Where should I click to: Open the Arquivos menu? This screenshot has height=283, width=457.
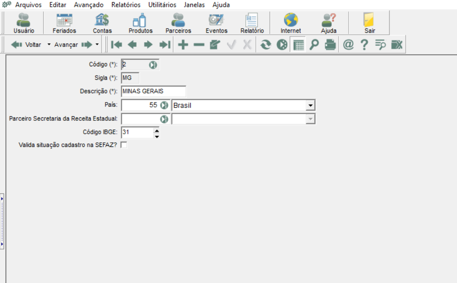pyautogui.click(x=28, y=5)
